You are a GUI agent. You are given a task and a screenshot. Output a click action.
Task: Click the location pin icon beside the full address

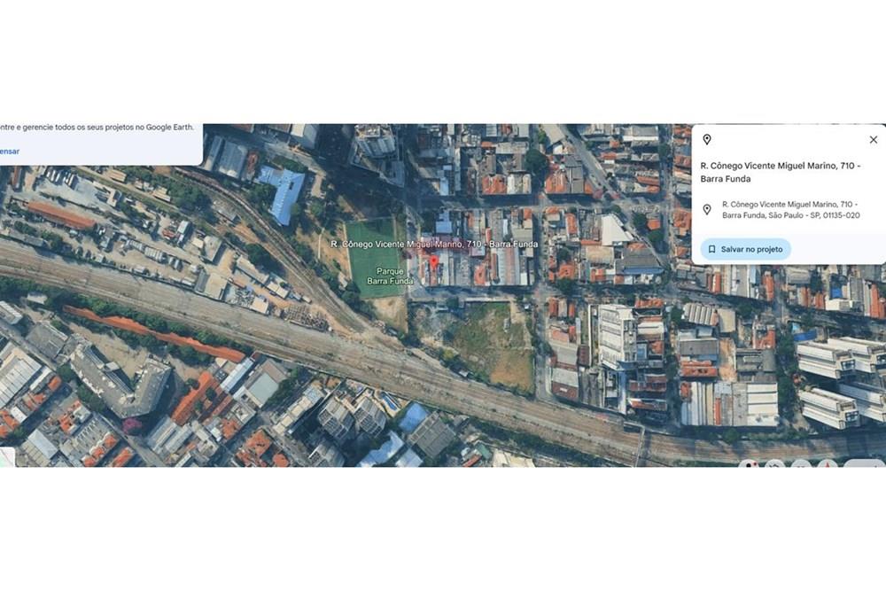[707, 210]
